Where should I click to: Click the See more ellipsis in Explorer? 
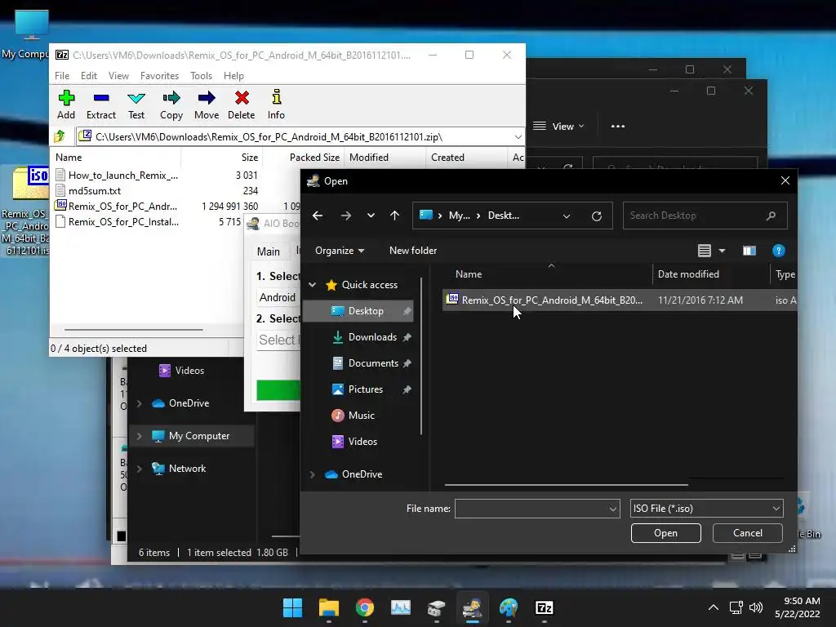pos(618,127)
